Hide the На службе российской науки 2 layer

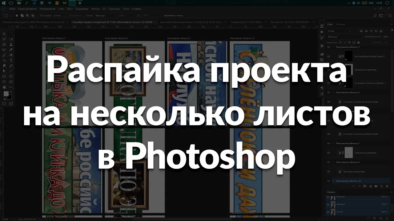click(328, 56)
